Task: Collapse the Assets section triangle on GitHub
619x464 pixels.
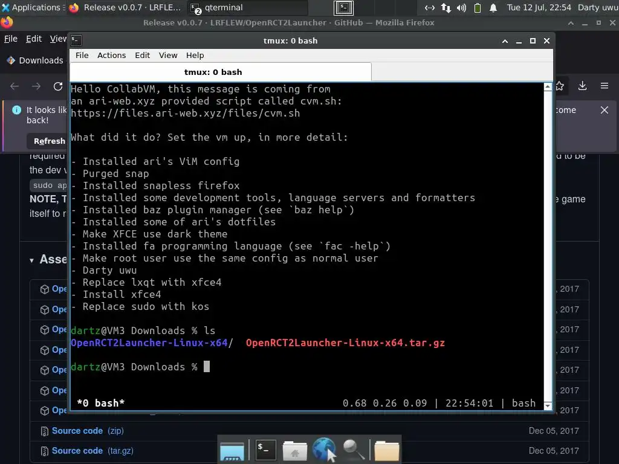Action: coord(31,260)
